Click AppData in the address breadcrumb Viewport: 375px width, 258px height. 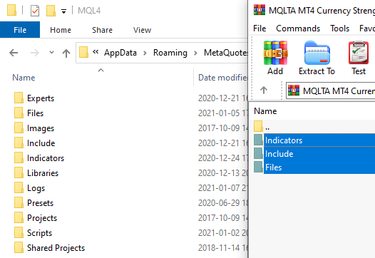click(x=120, y=53)
